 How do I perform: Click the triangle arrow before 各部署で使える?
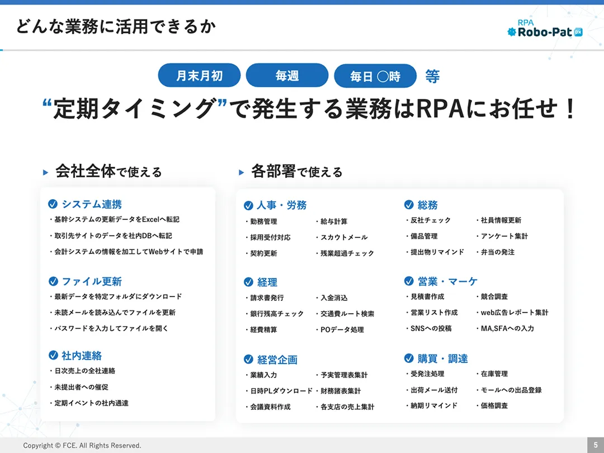pyautogui.click(x=242, y=172)
